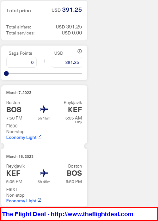Click the KEF arrival code on outbound flight
The height and width of the screenshot is (221, 158).
point(75,110)
